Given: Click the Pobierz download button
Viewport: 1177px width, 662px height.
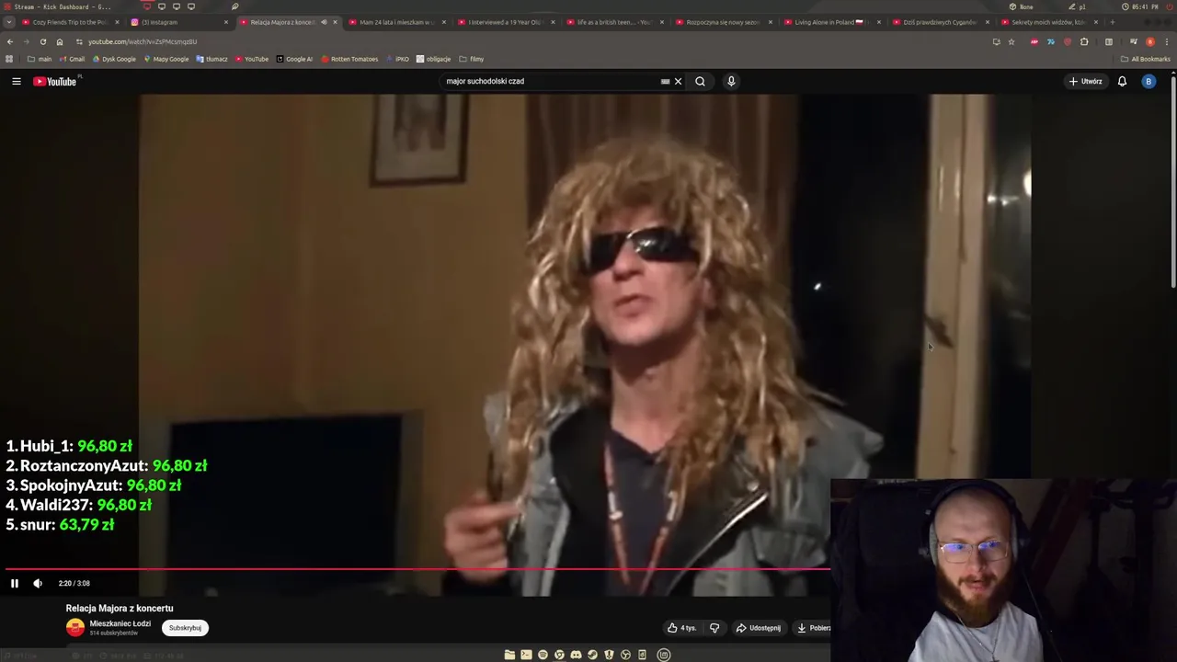Looking at the screenshot, I should coord(813,628).
